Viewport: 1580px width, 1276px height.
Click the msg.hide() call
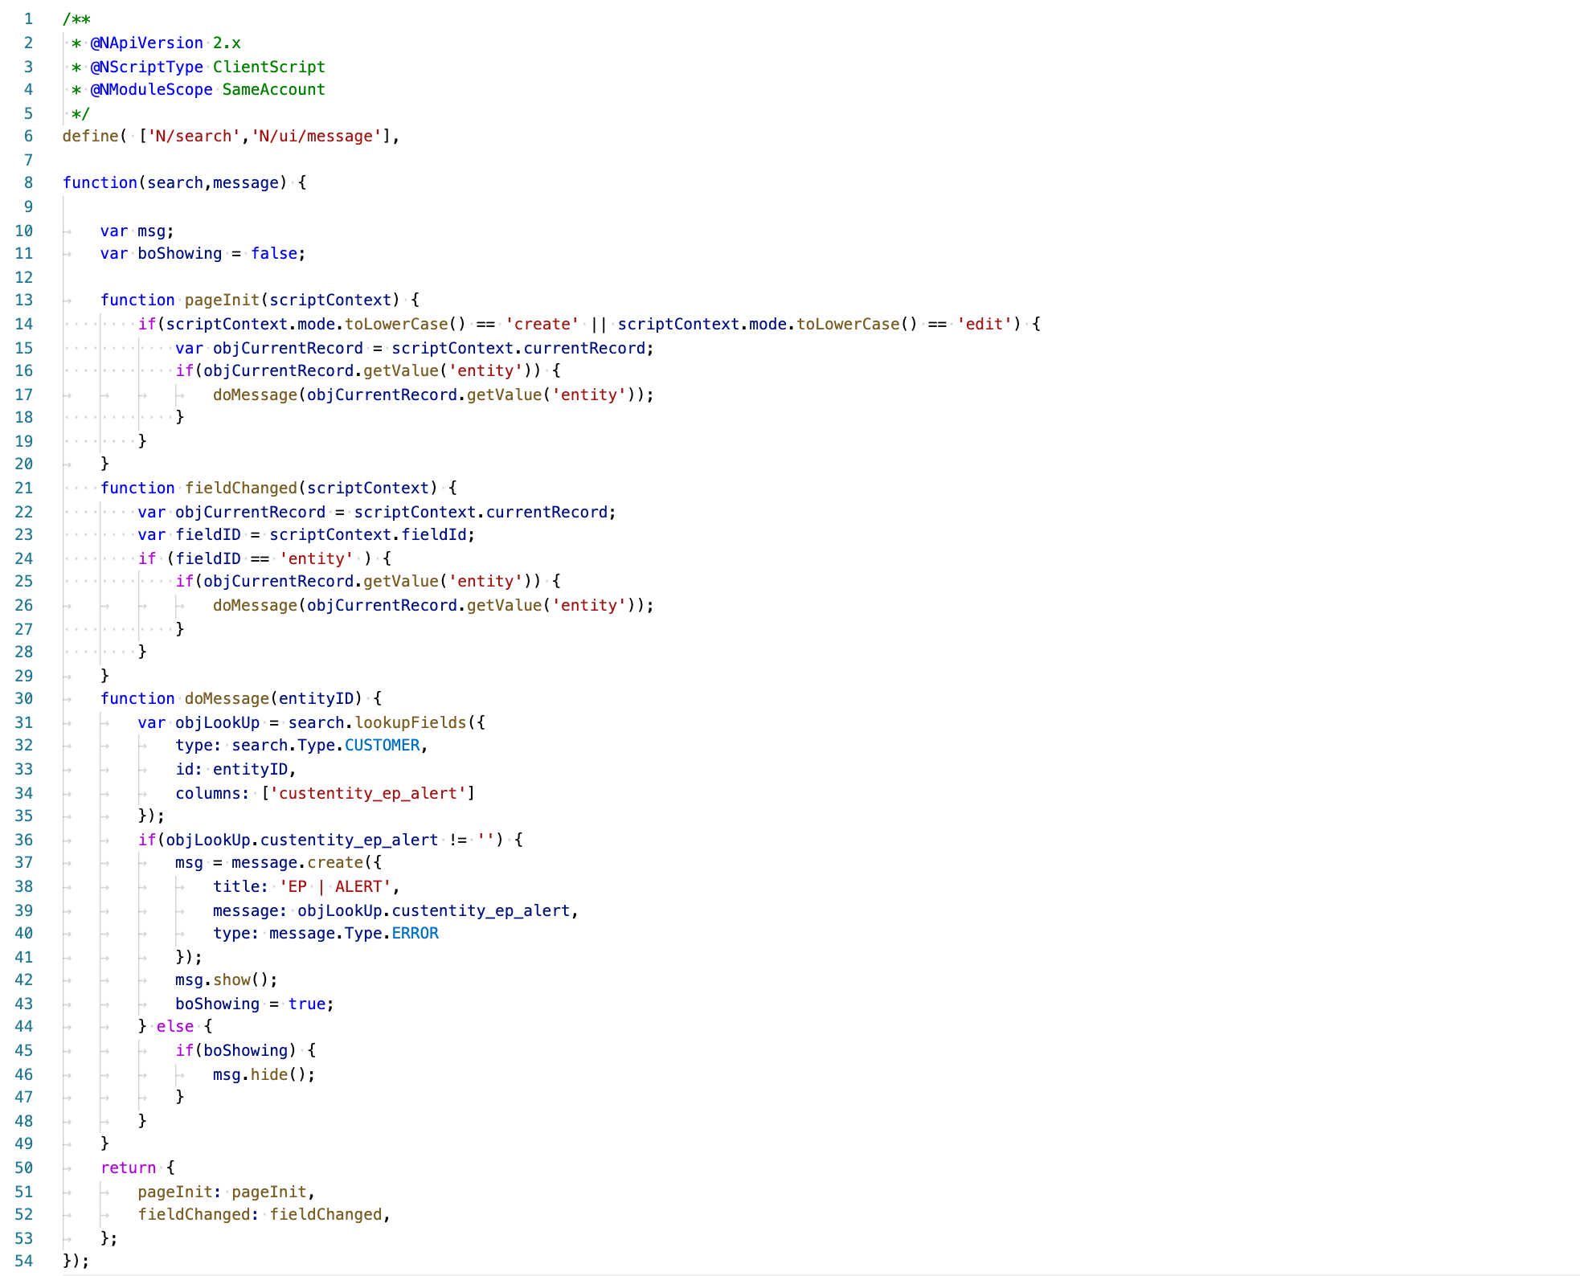[263, 1075]
